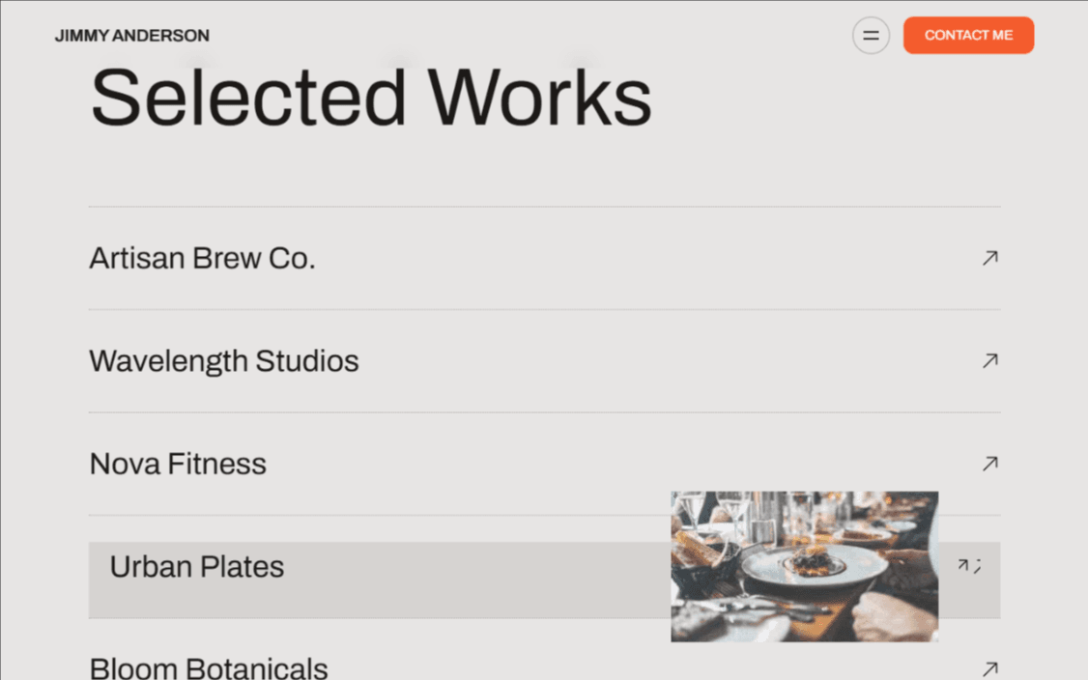The width and height of the screenshot is (1088, 680).
Task: Open the Artisan Brew Co. project
Action: 202,258
